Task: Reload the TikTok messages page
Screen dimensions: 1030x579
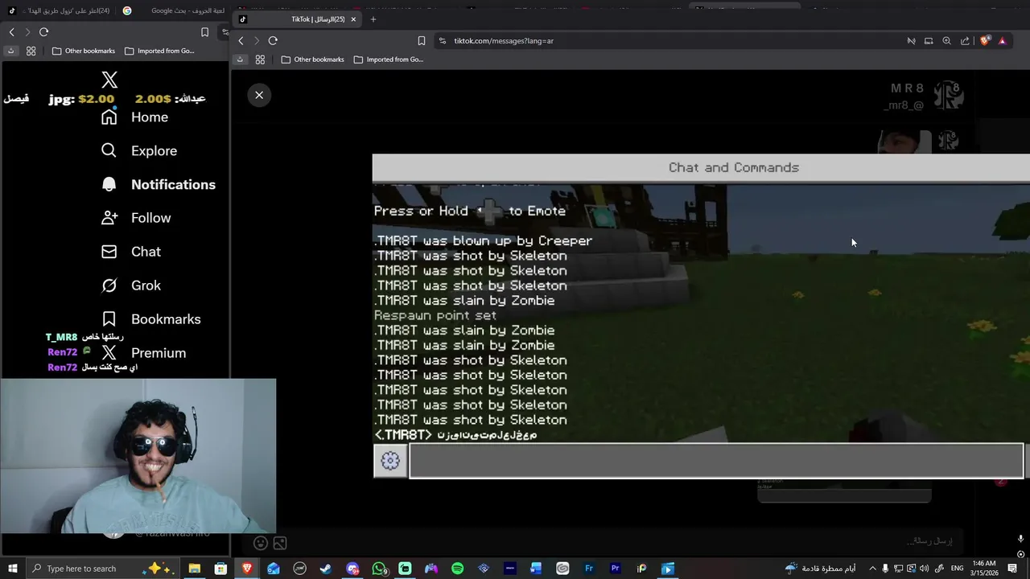Action: coord(273,40)
